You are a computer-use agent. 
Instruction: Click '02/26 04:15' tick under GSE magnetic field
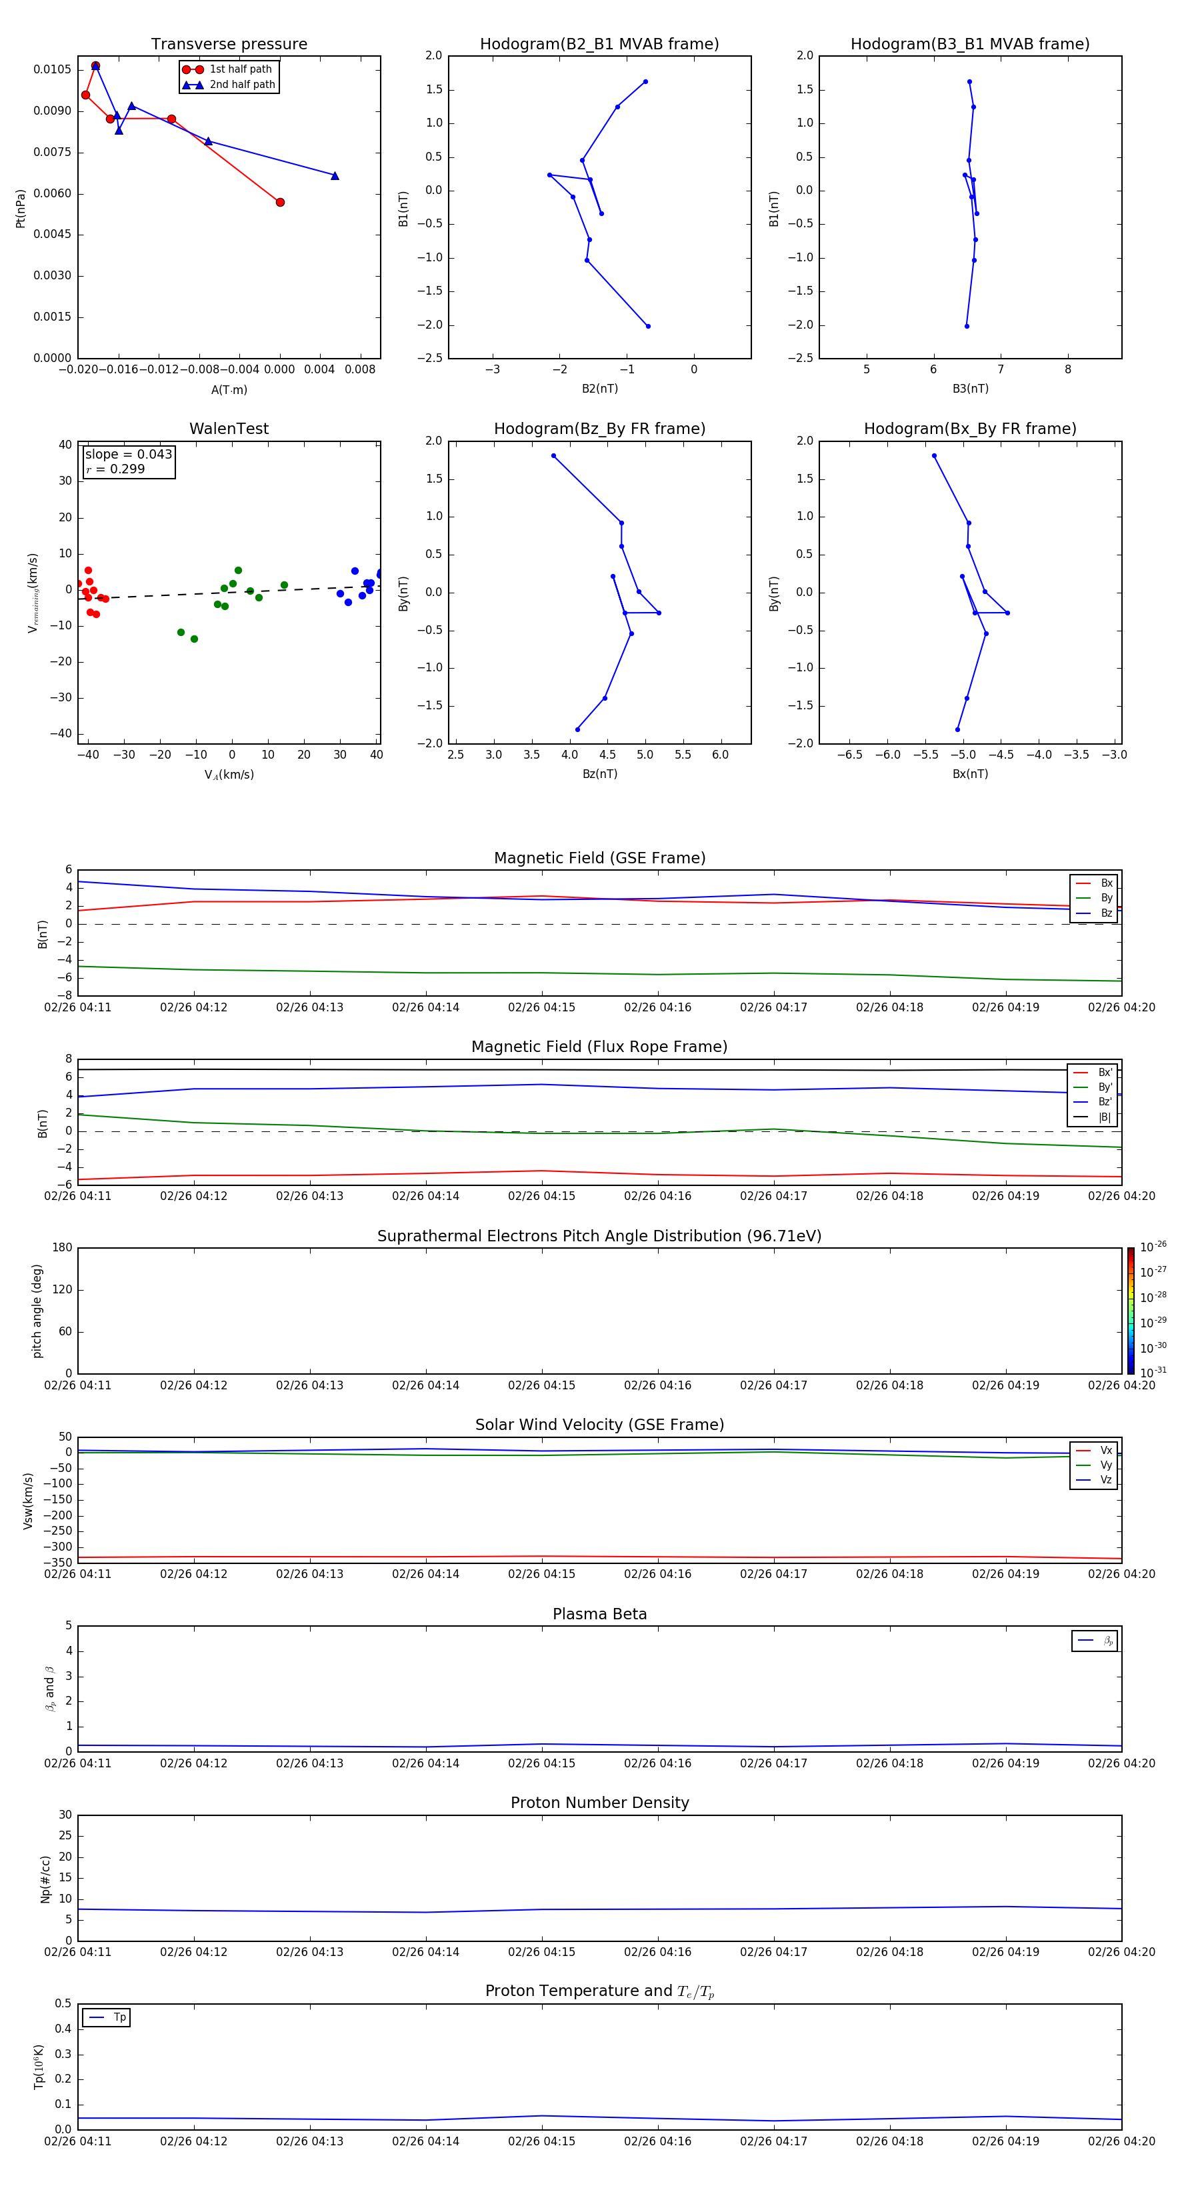pyautogui.click(x=541, y=1008)
